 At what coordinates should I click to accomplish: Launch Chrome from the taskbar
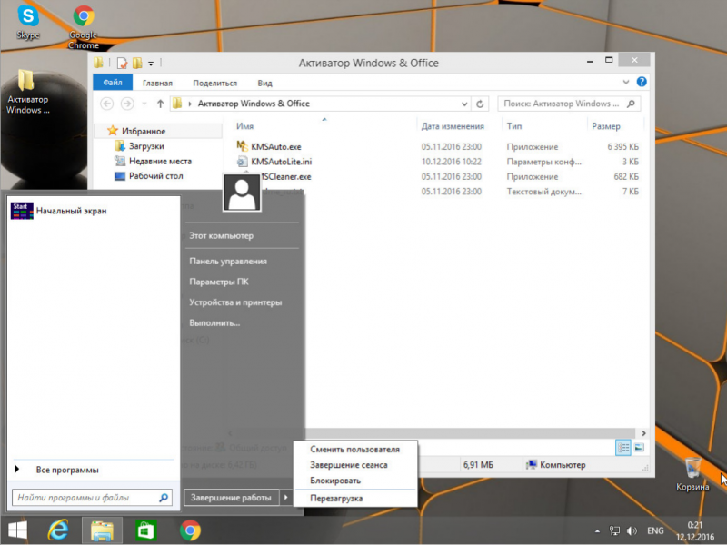coord(190,530)
